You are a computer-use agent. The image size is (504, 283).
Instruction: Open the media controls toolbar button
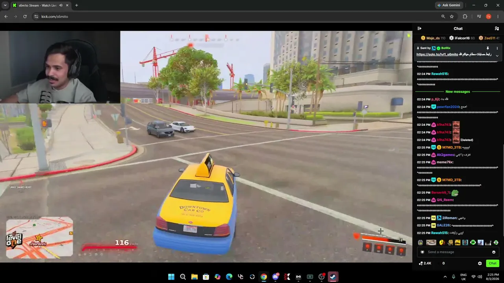point(479,17)
